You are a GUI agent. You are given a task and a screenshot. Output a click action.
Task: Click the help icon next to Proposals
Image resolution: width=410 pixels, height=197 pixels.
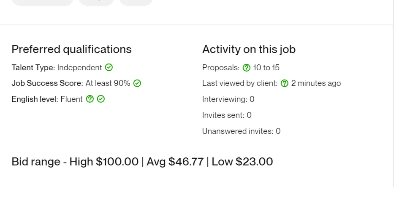(x=247, y=68)
